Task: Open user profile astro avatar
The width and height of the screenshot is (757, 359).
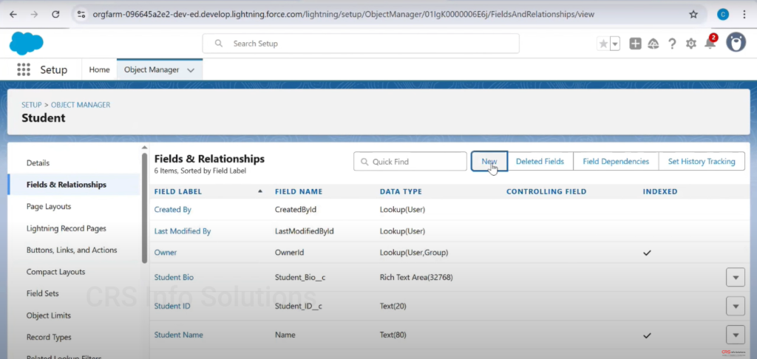Action: point(736,42)
